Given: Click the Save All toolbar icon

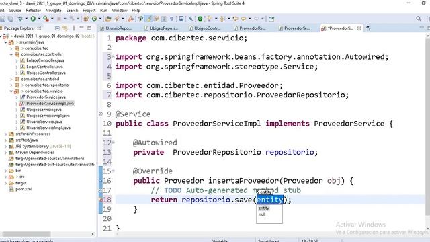Looking at the screenshot, I should (11, 19).
